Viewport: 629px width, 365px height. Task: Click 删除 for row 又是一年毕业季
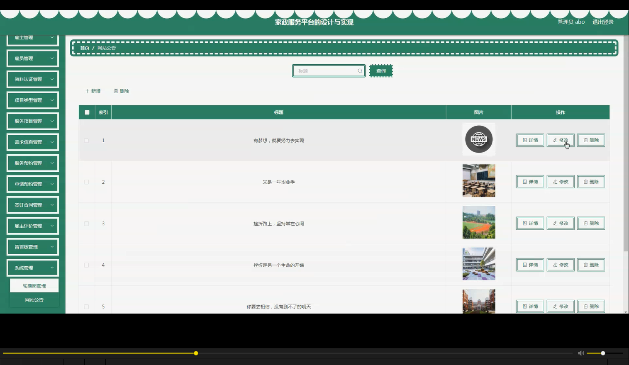(x=591, y=182)
